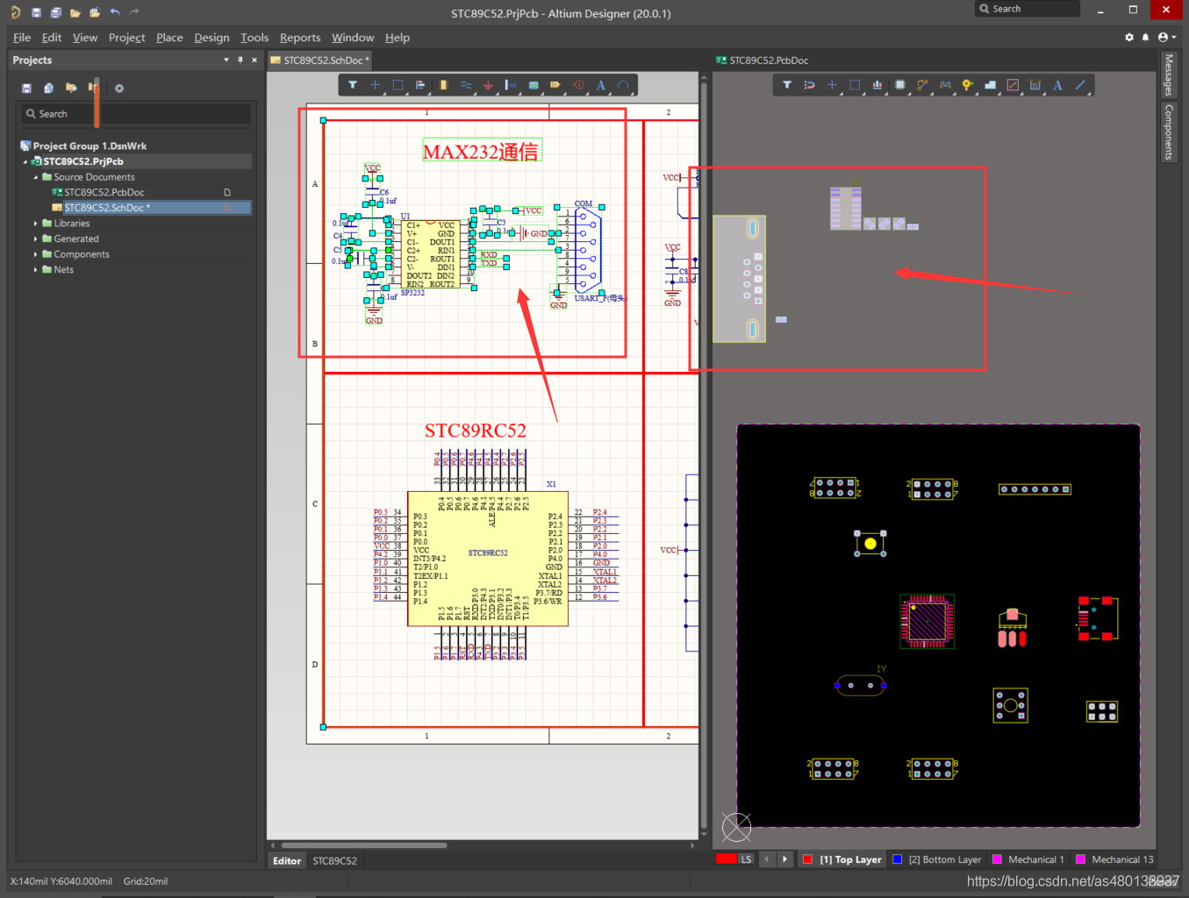Expand the Generated folder
Image resolution: width=1189 pixels, height=898 pixels.
click(36, 239)
